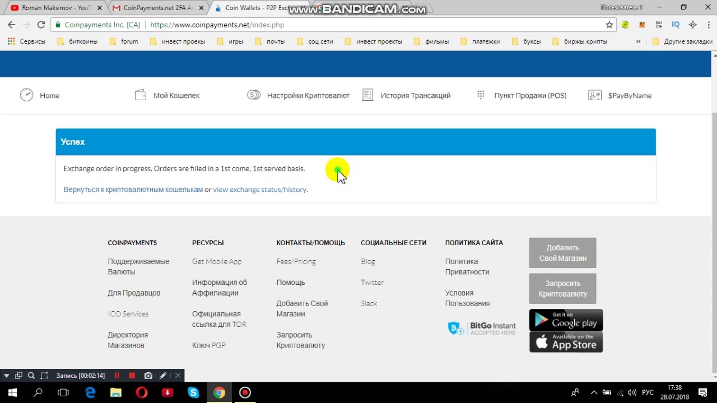The image size is (717, 403).
Task: Open Windows taskbar search
Action: [38, 393]
